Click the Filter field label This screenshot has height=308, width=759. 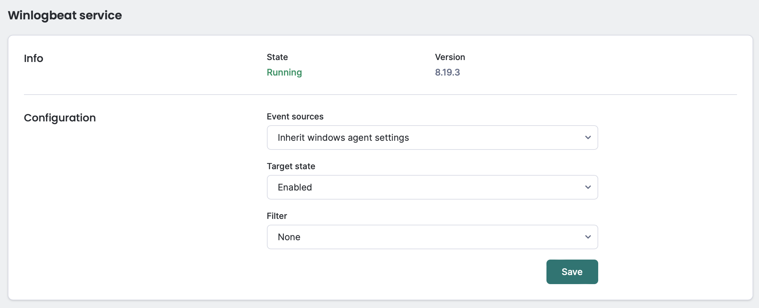[x=277, y=216]
